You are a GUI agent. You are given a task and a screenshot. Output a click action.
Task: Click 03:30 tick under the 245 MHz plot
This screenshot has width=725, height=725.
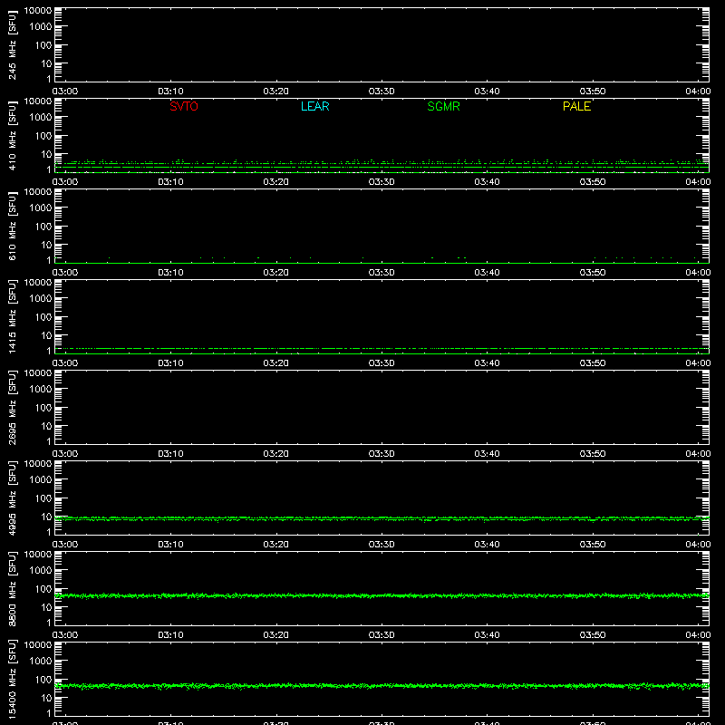382,92
